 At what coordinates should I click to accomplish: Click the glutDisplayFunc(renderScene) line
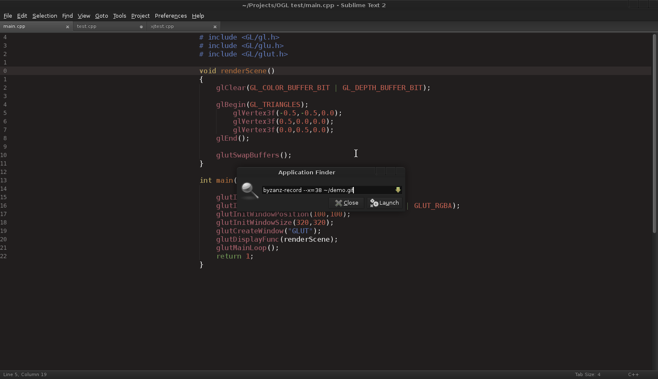click(277, 239)
